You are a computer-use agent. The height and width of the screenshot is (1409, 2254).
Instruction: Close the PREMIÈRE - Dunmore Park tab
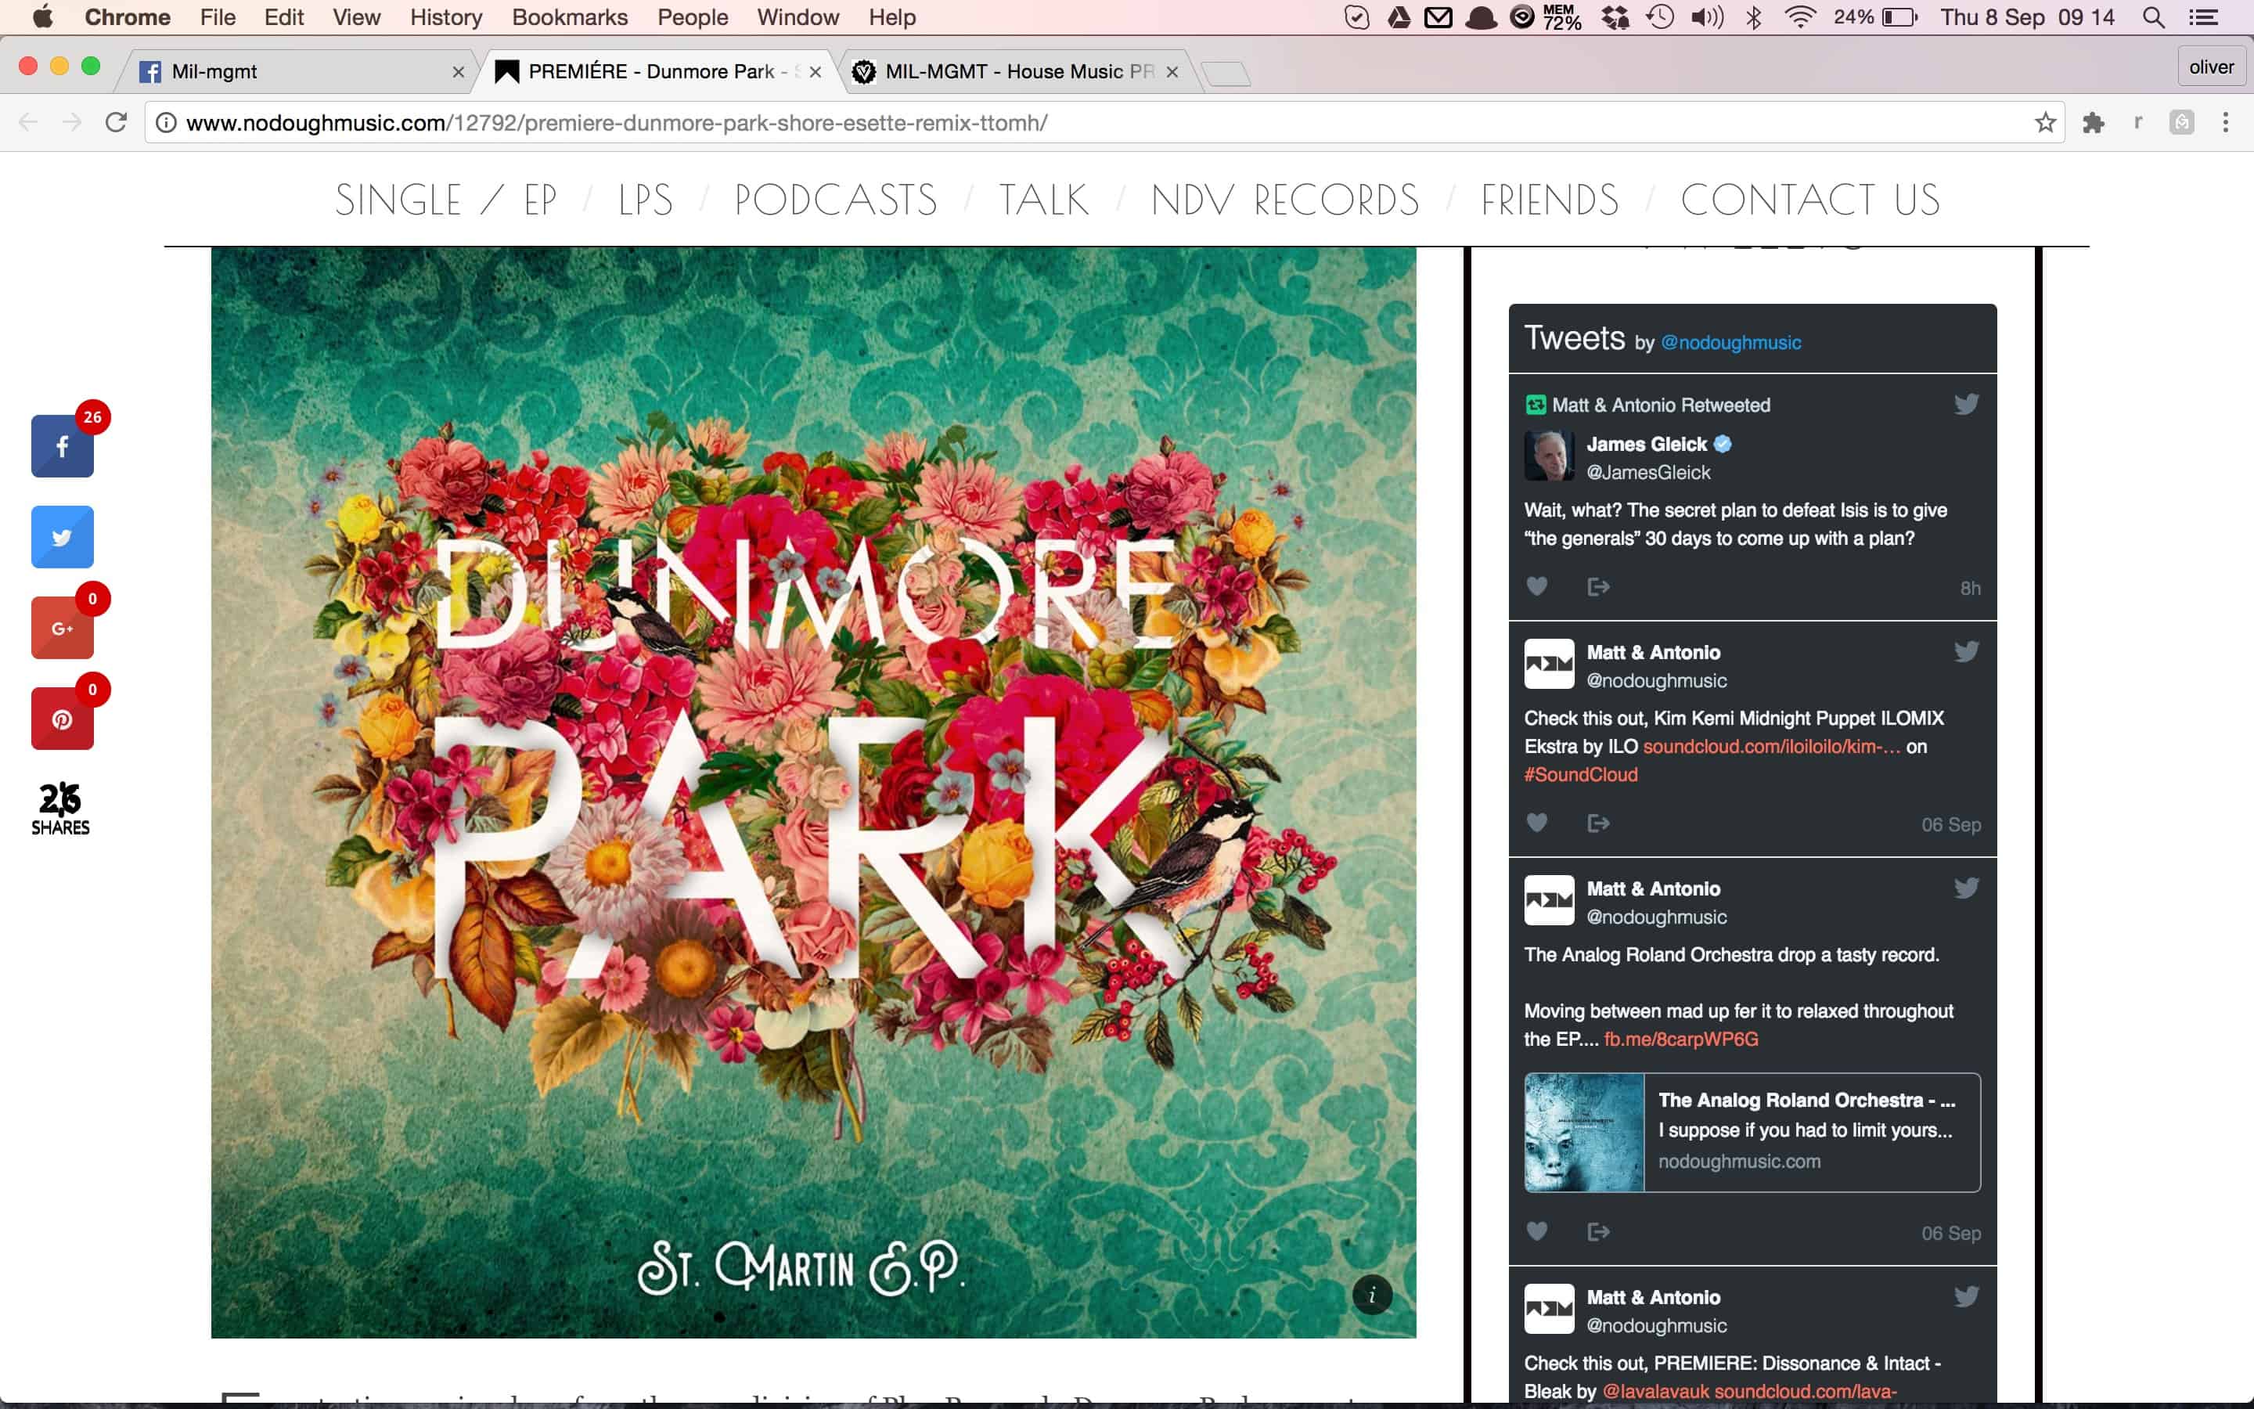[816, 72]
